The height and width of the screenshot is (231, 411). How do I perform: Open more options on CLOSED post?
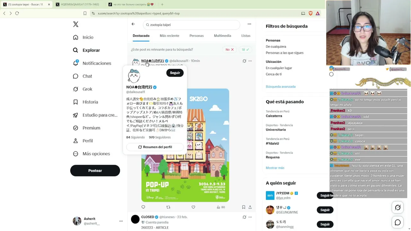250,217
